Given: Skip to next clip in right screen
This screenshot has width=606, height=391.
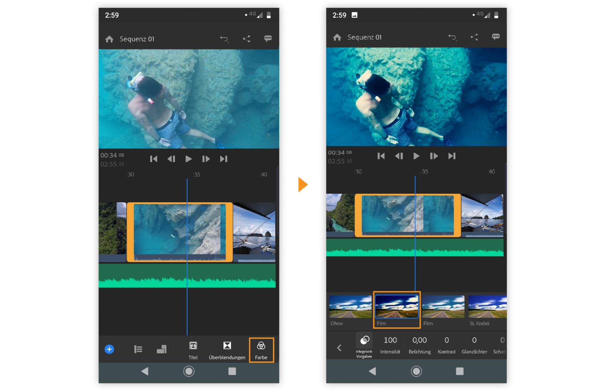Looking at the screenshot, I should 452,156.
